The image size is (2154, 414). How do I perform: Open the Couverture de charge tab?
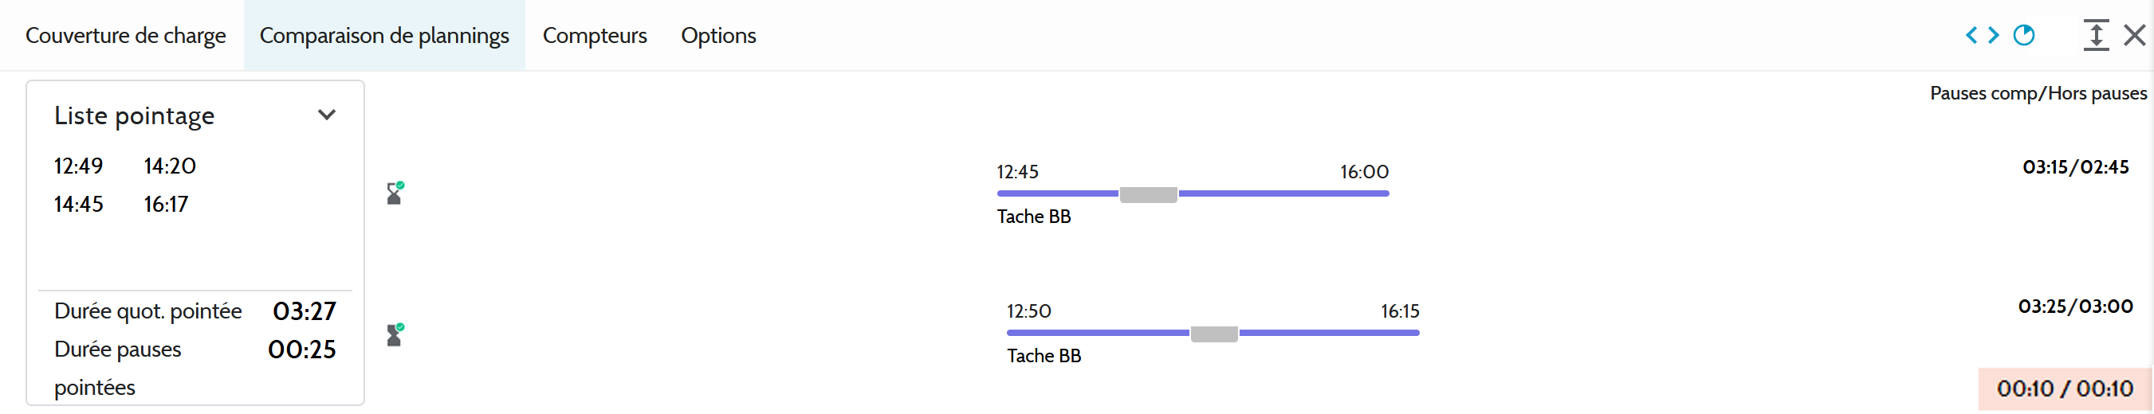click(x=125, y=36)
